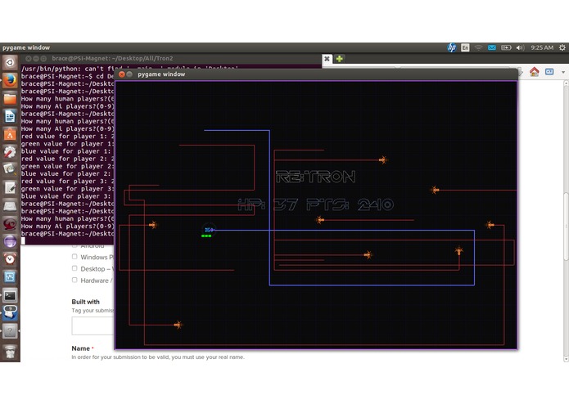Click the HP indicator in top panel
Screen dimensions: 569x404
tap(452, 47)
